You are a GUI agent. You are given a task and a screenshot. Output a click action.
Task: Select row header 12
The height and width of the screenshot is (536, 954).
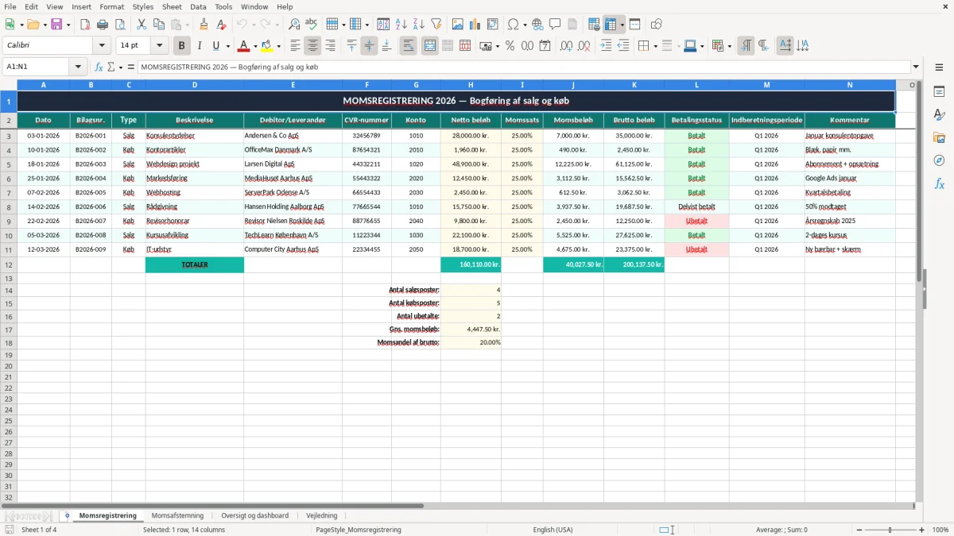tap(9, 264)
